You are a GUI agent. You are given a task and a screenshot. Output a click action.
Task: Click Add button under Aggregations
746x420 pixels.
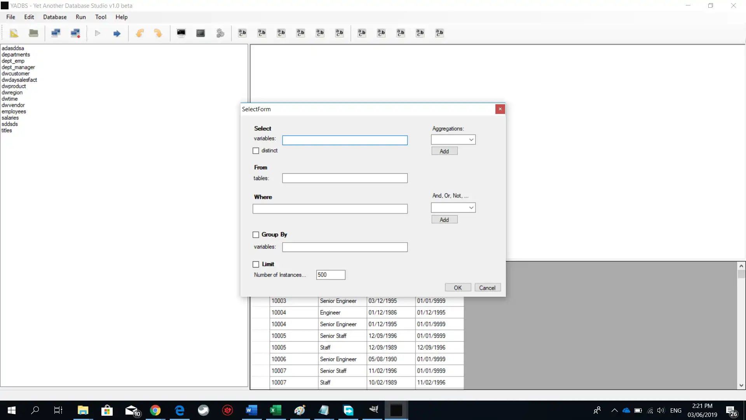(444, 151)
